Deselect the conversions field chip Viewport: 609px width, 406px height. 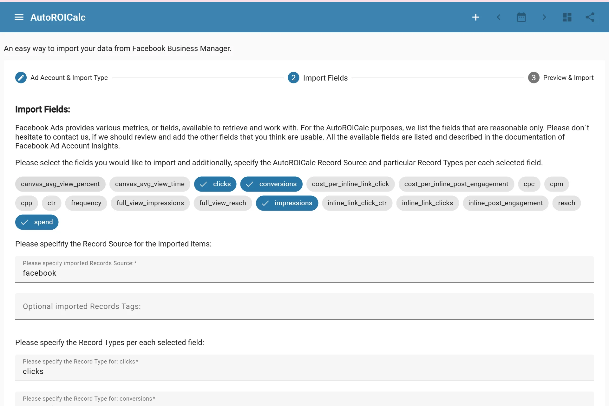(272, 184)
